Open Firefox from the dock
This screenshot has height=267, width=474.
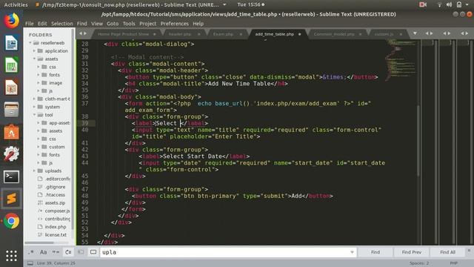(x=12, y=21)
